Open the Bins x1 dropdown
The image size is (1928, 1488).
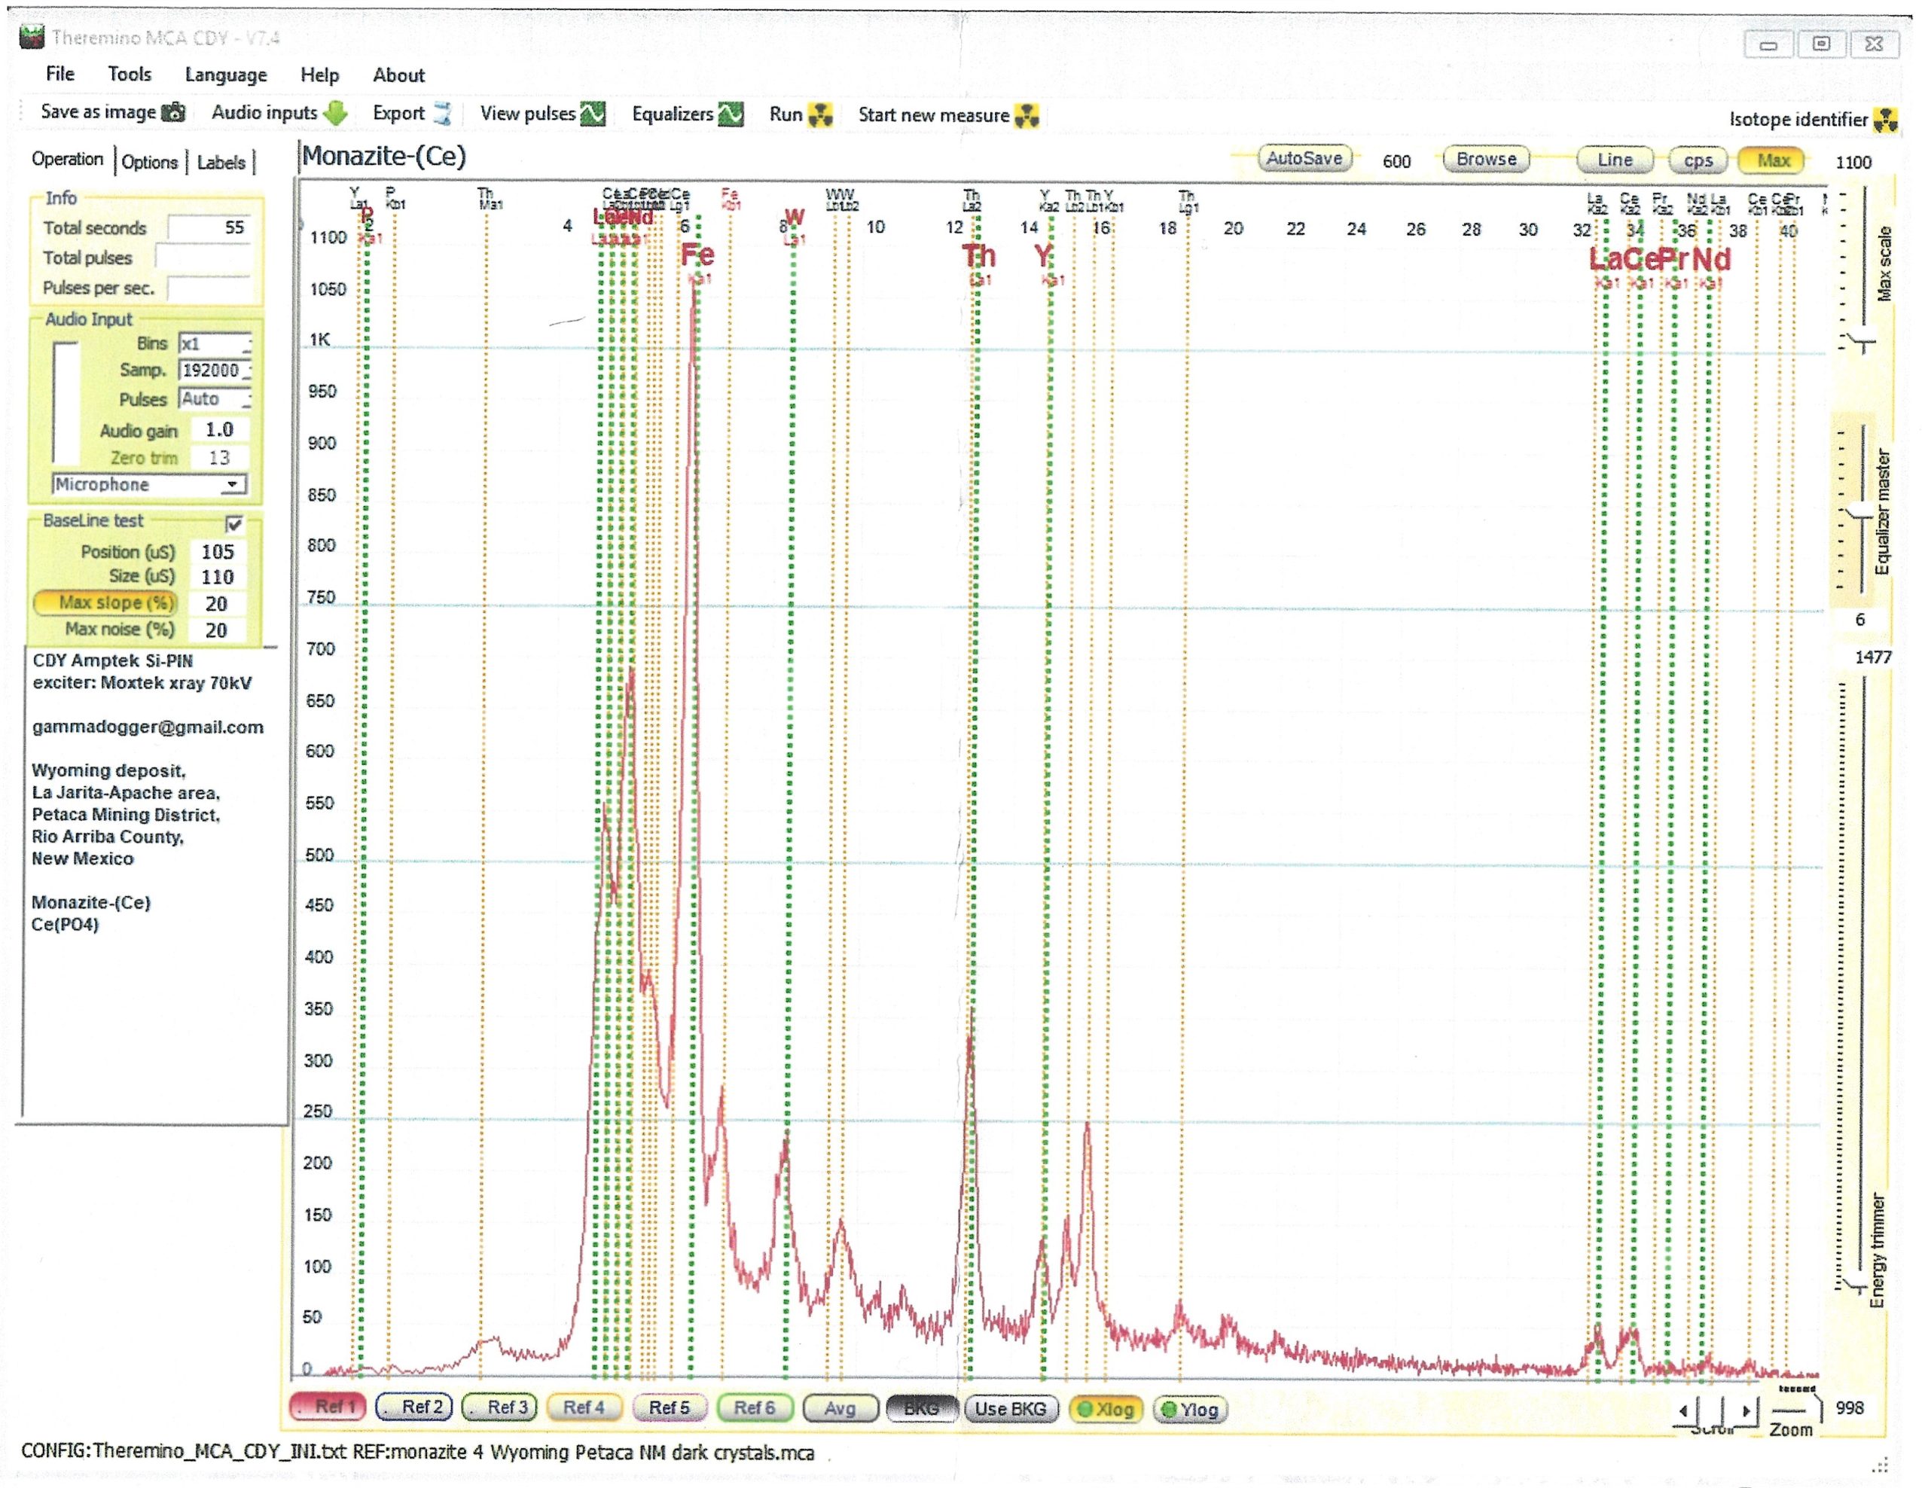tap(215, 343)
